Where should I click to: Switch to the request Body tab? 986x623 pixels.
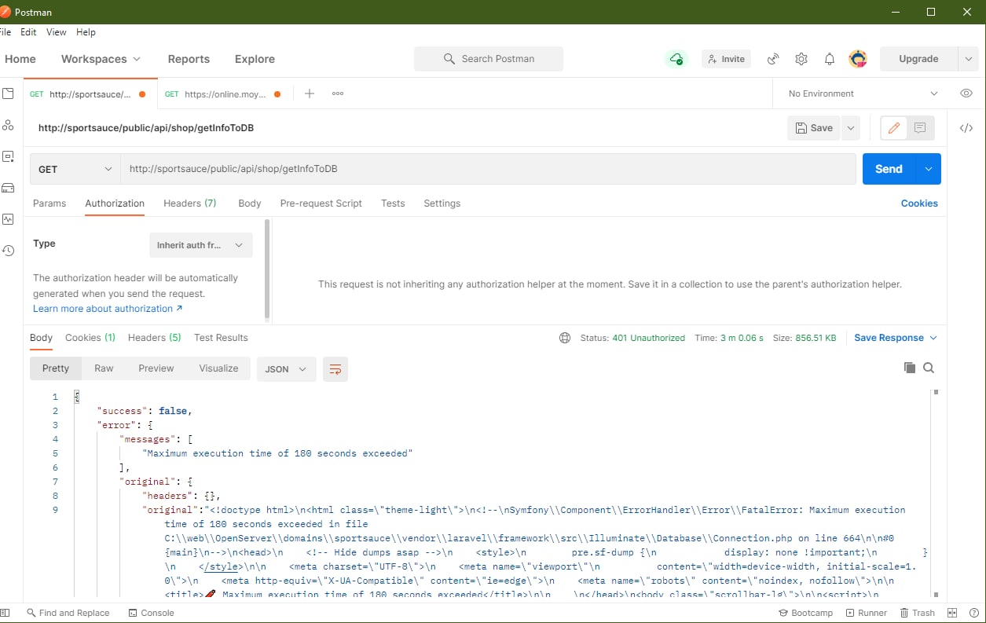pyautogui.click(x=250, y=203)
